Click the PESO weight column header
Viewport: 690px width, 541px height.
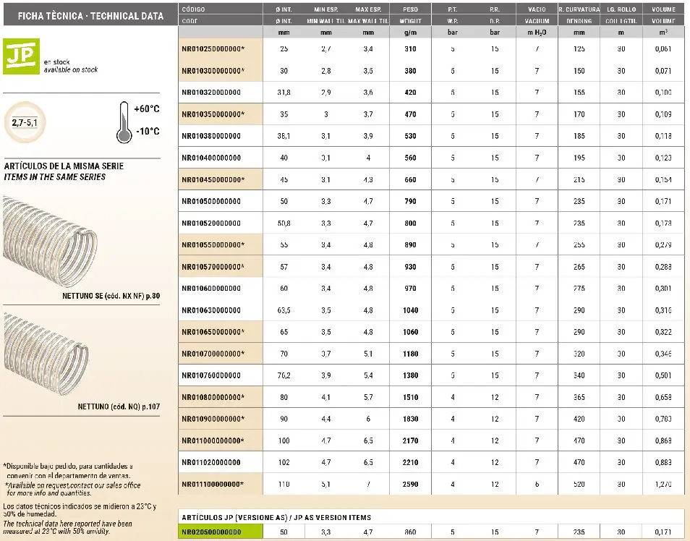click(x=409, y=9)
